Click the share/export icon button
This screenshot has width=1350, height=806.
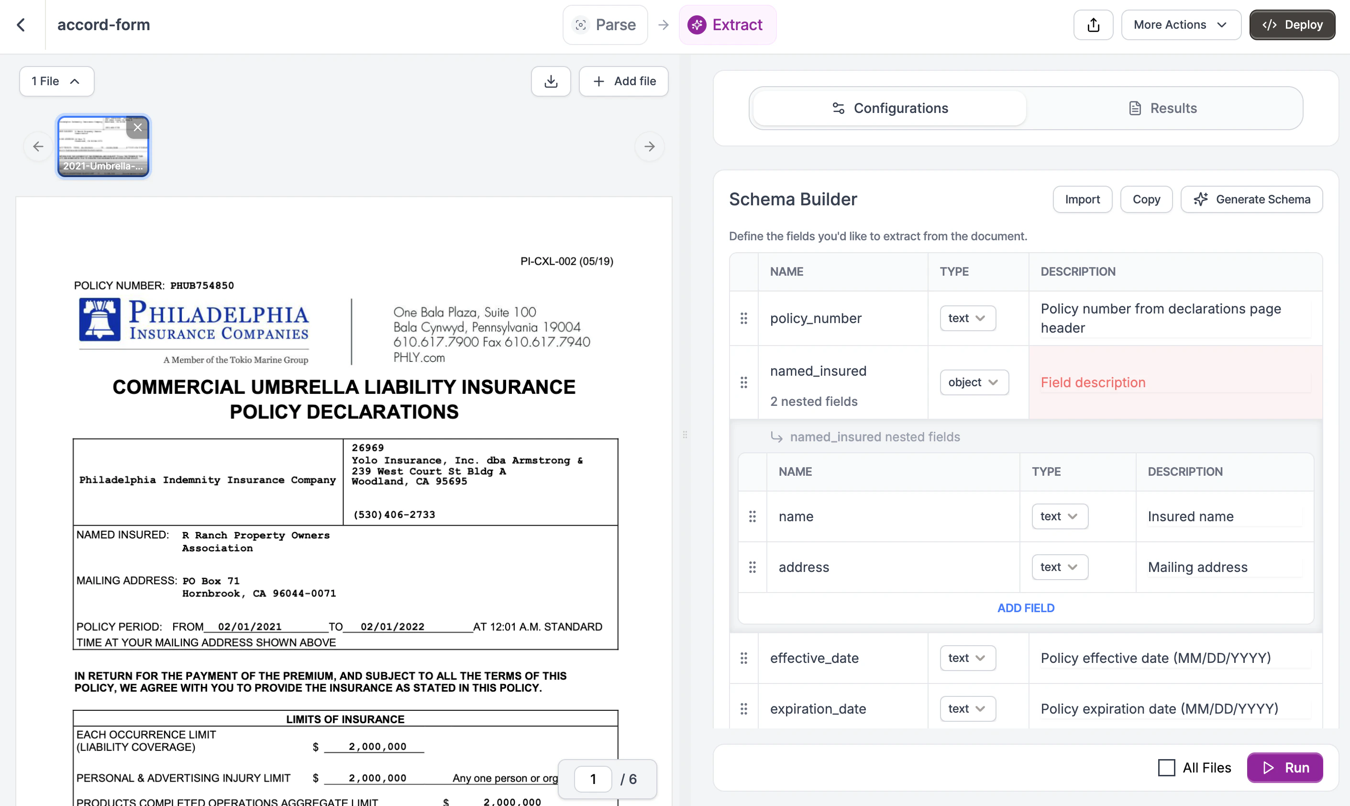[x=1093, y=24]
